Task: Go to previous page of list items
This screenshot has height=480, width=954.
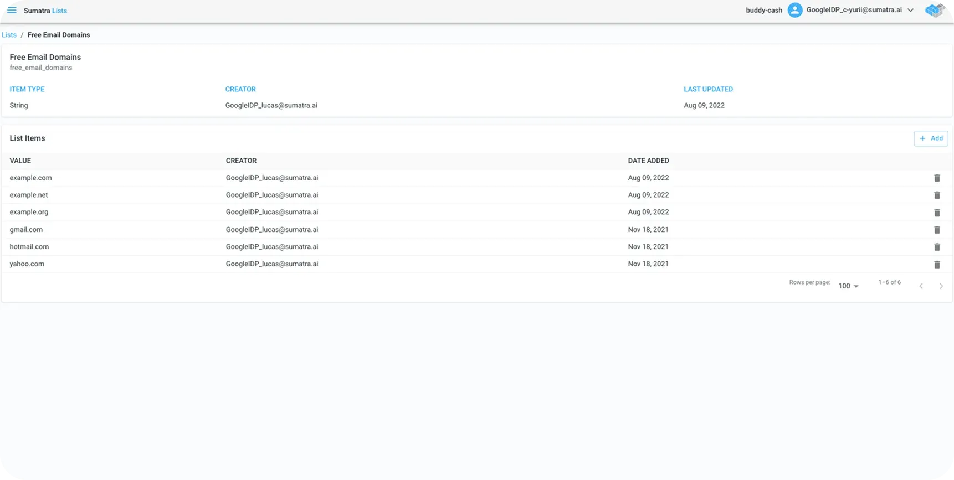Action: point(921,286)
